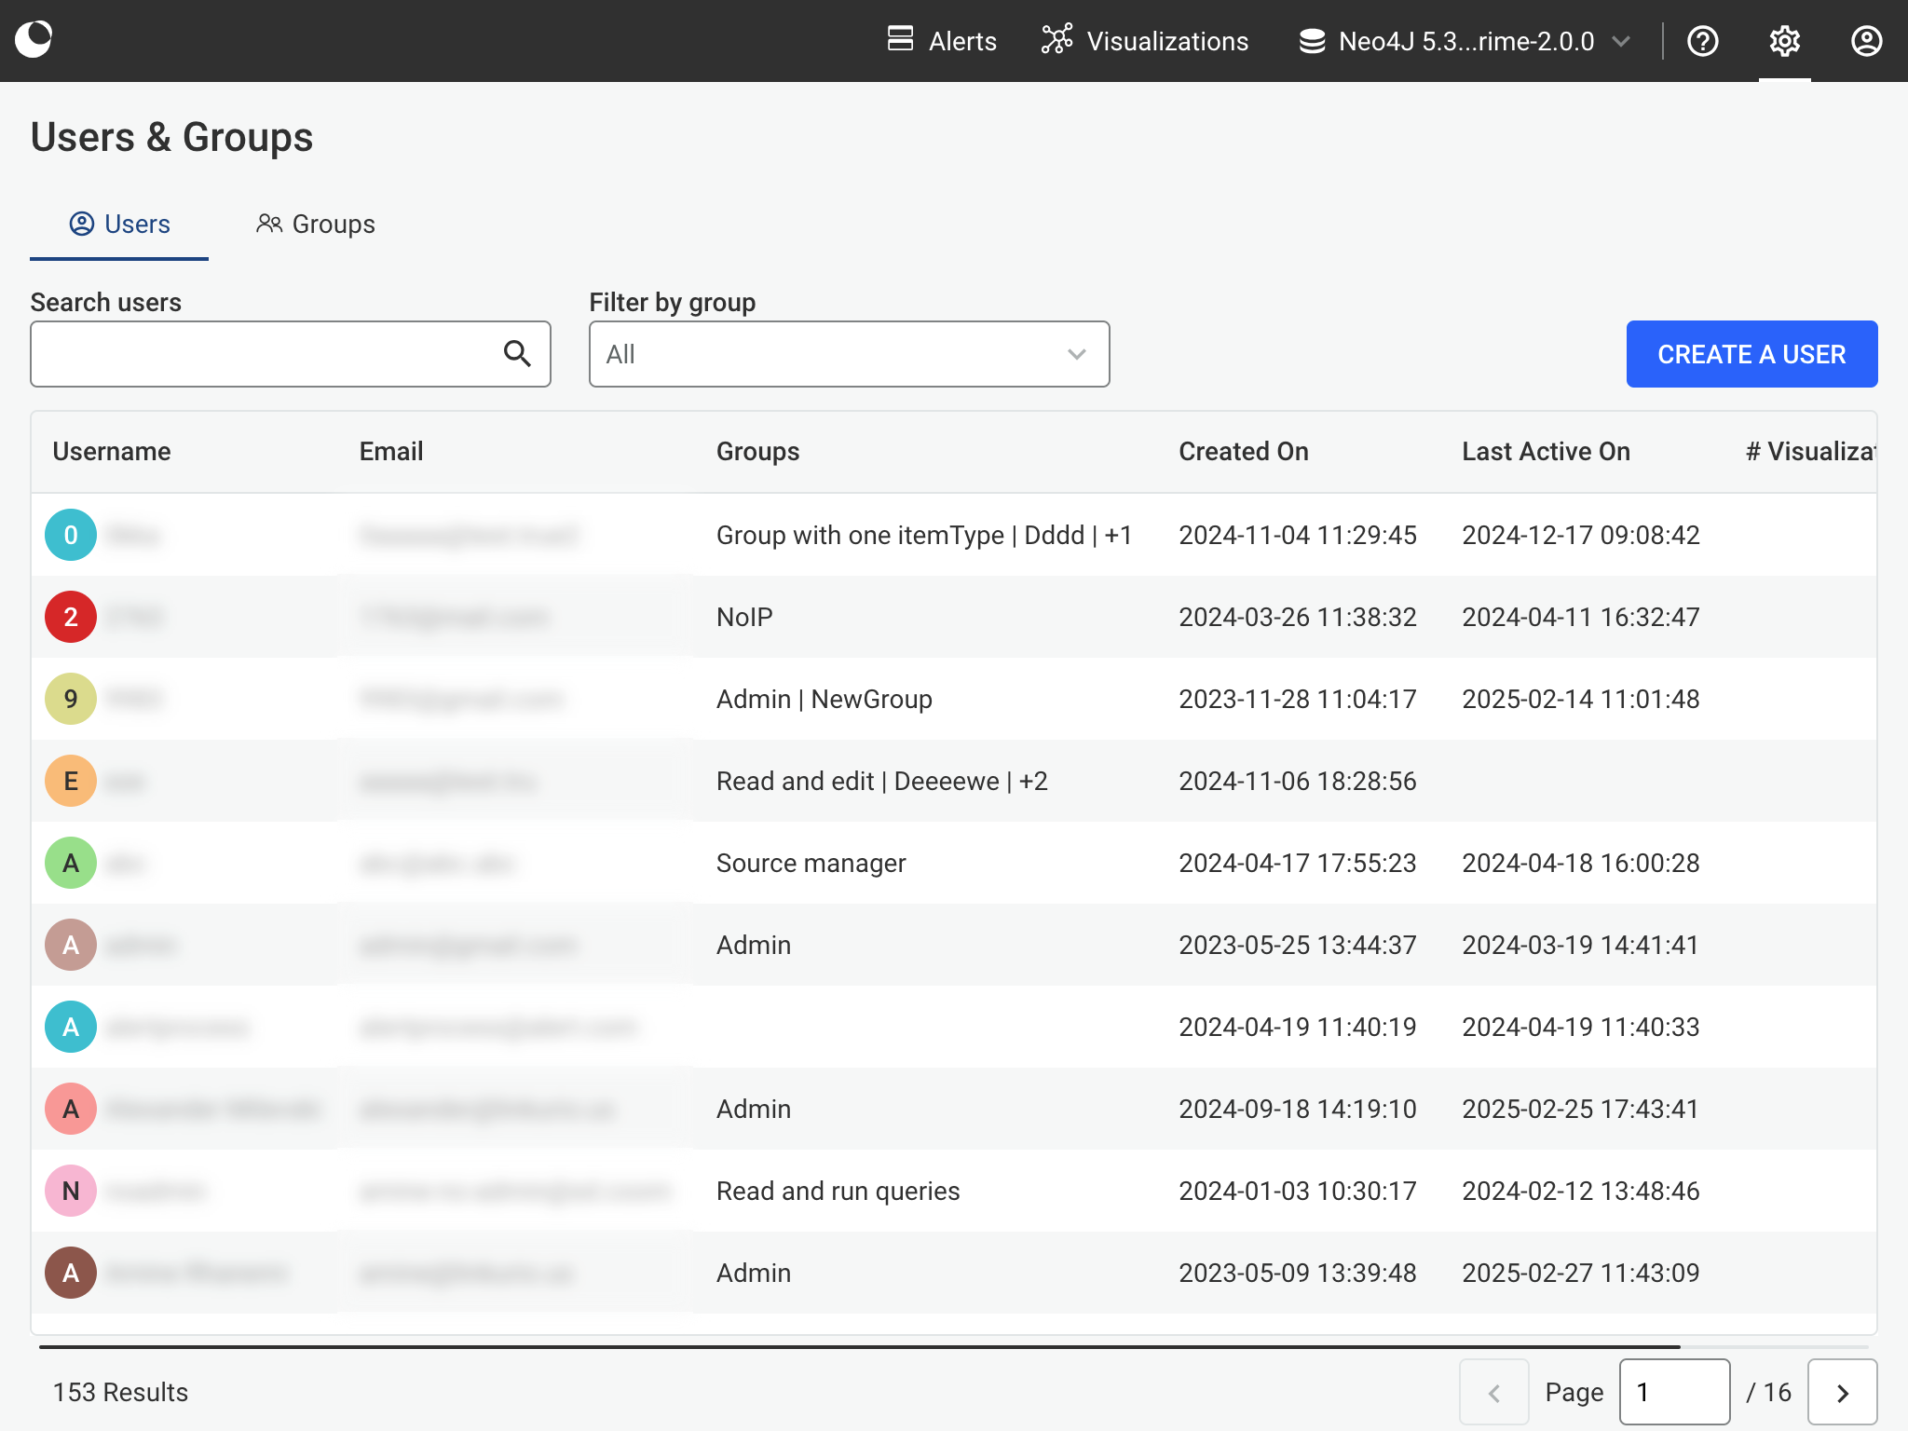Expand the Neo4J data source dropdown
This screenshot has width=1908, height=1431.
click(1465, 41)
